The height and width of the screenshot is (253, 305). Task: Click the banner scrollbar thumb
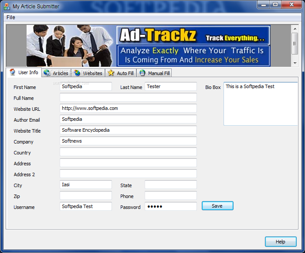295,44
